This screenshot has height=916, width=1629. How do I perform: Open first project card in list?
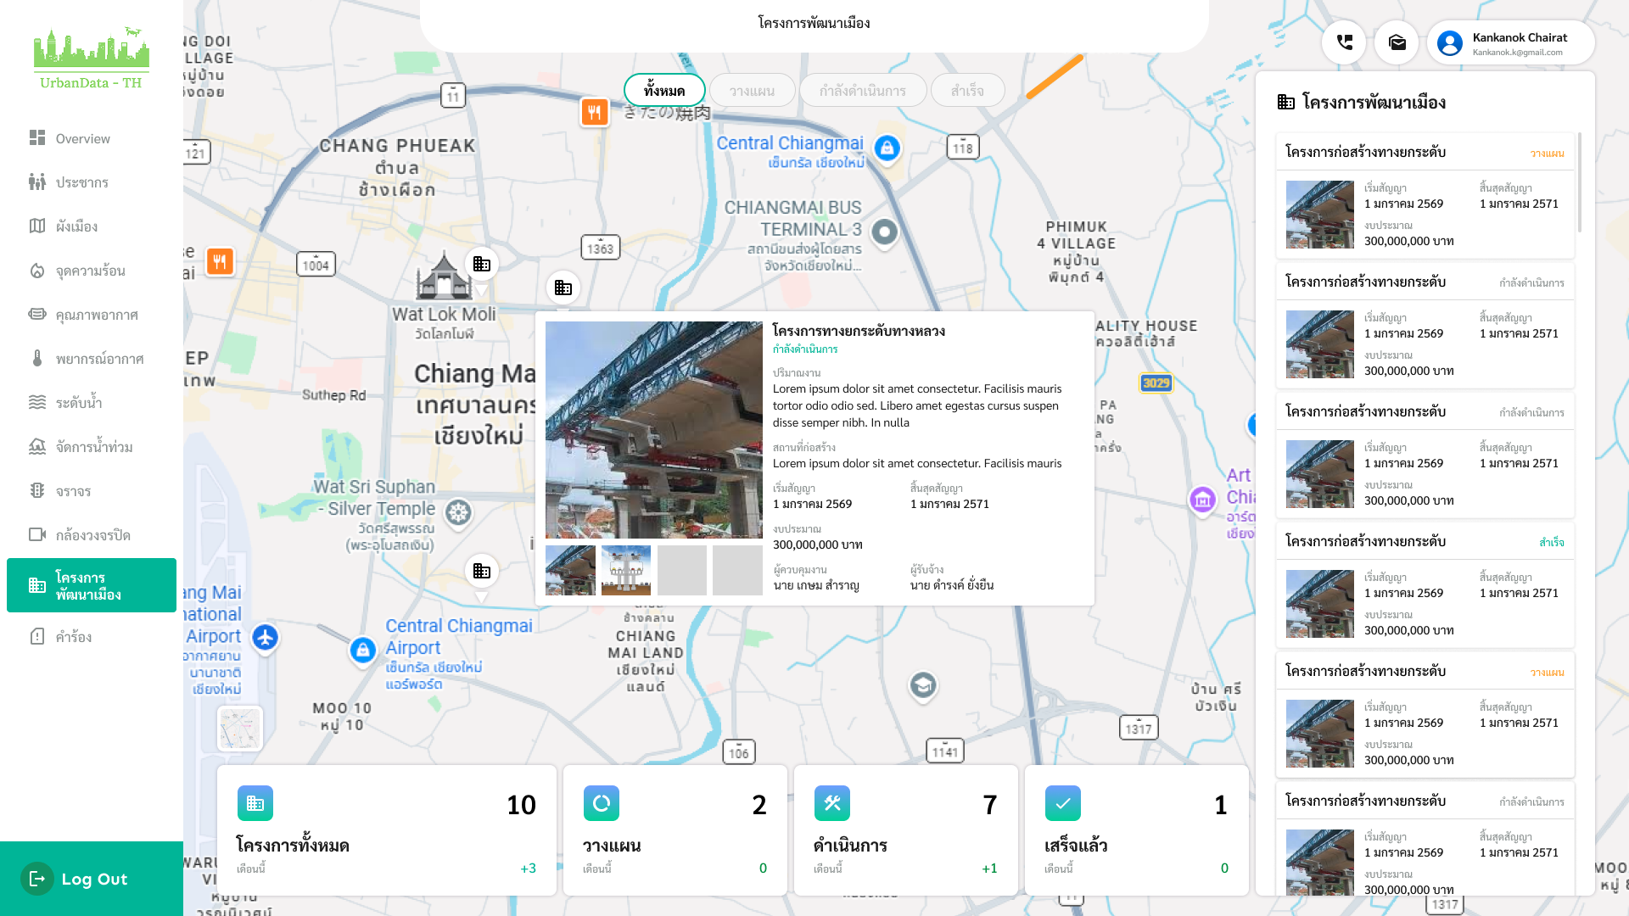click(1425, 196)
